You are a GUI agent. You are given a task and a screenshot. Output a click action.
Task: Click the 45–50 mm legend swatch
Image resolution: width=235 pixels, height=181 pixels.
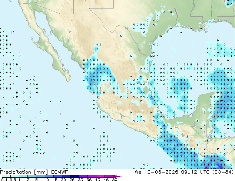[x=109, y=176]
